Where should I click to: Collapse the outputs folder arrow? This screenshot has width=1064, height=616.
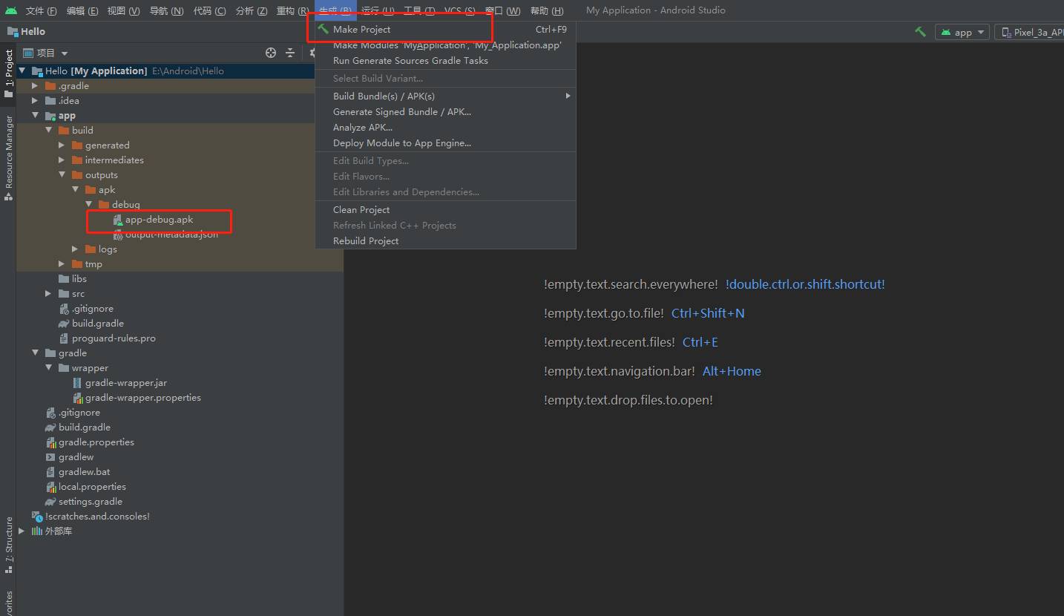(x=62, y=175)
